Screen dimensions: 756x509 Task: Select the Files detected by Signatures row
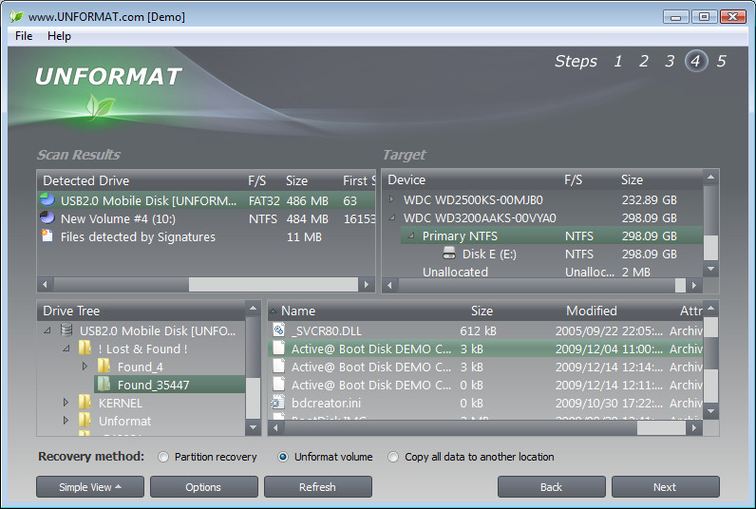[x=207, y=236]
